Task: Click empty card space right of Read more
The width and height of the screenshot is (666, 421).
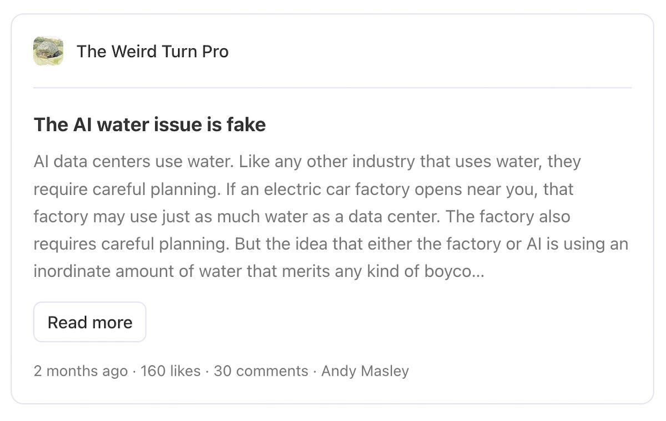Action: 389,322
